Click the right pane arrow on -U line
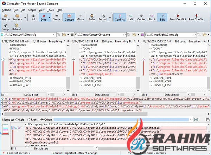 point(143,59)
